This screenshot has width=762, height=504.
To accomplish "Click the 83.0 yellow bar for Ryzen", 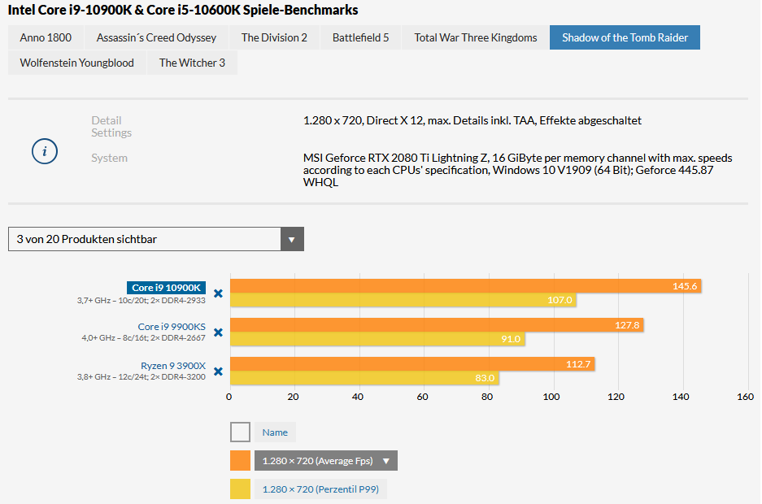I will [364, 378].
